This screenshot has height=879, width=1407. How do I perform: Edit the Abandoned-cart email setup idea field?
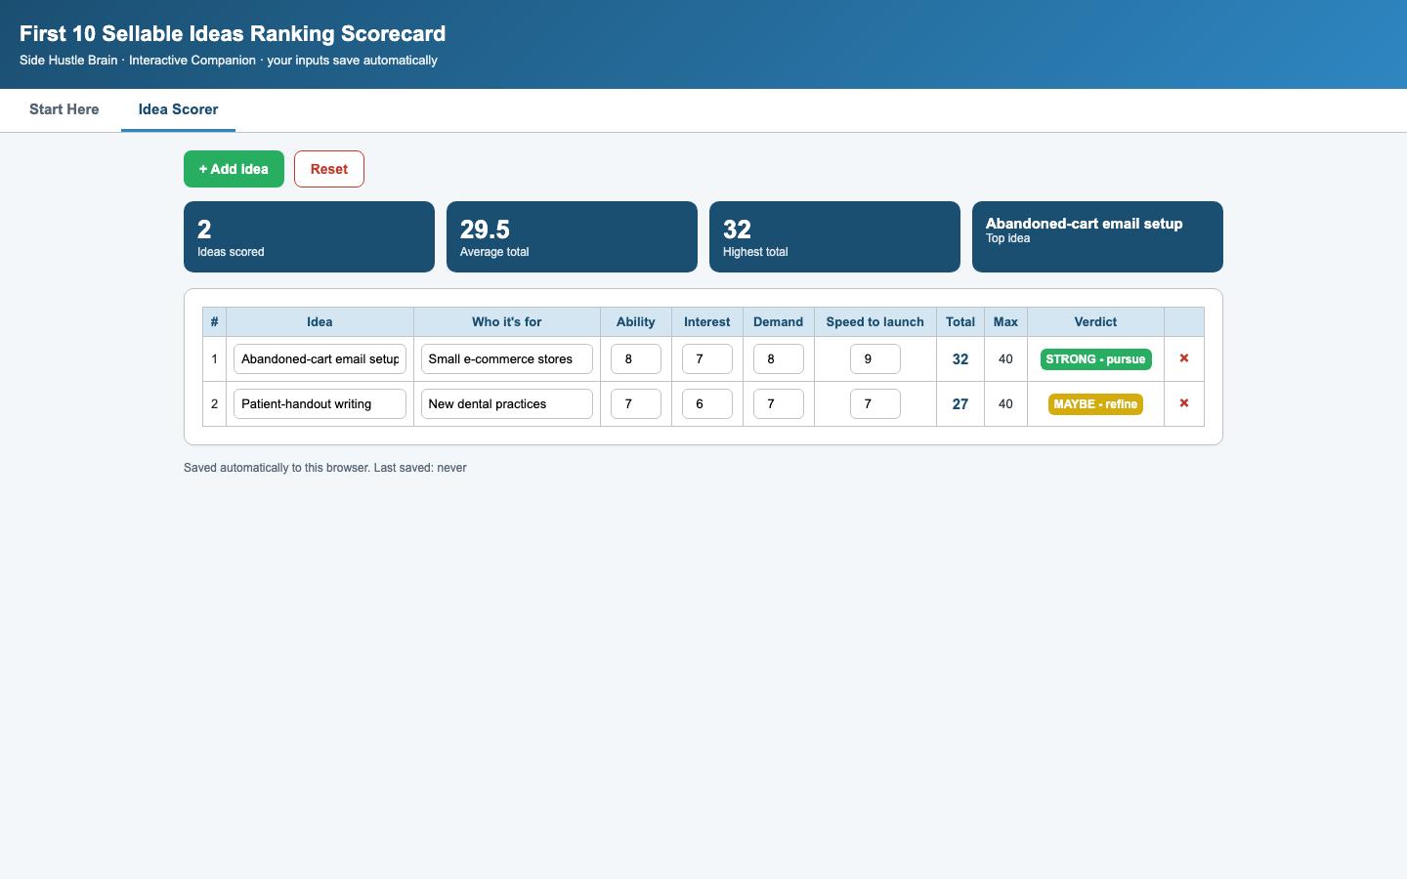pos(320,358)
